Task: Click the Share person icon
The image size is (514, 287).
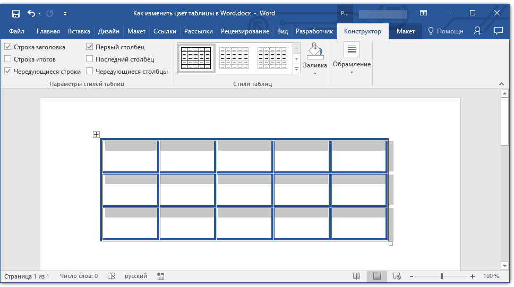Action: (477, 31)
